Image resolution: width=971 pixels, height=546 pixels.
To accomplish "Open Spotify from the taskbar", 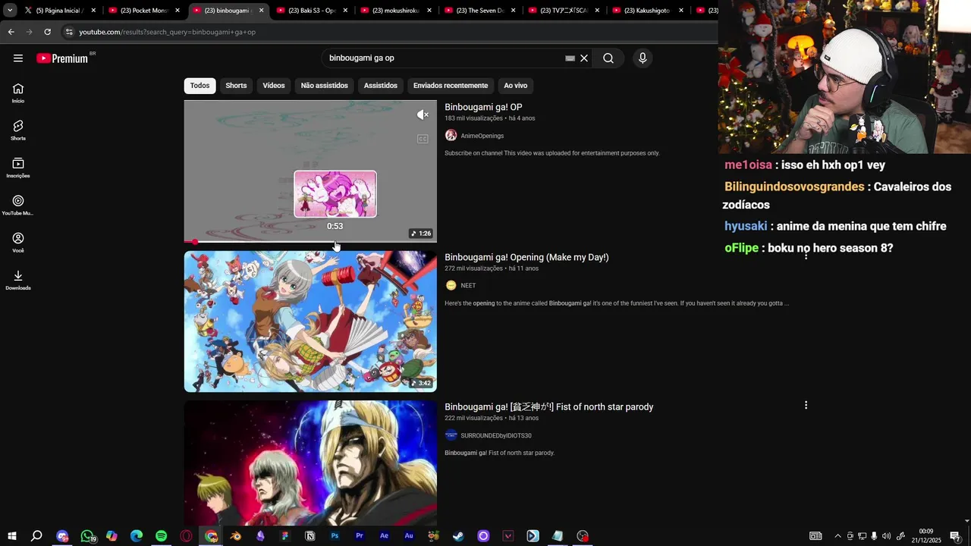I will click(x=162, y=536).
